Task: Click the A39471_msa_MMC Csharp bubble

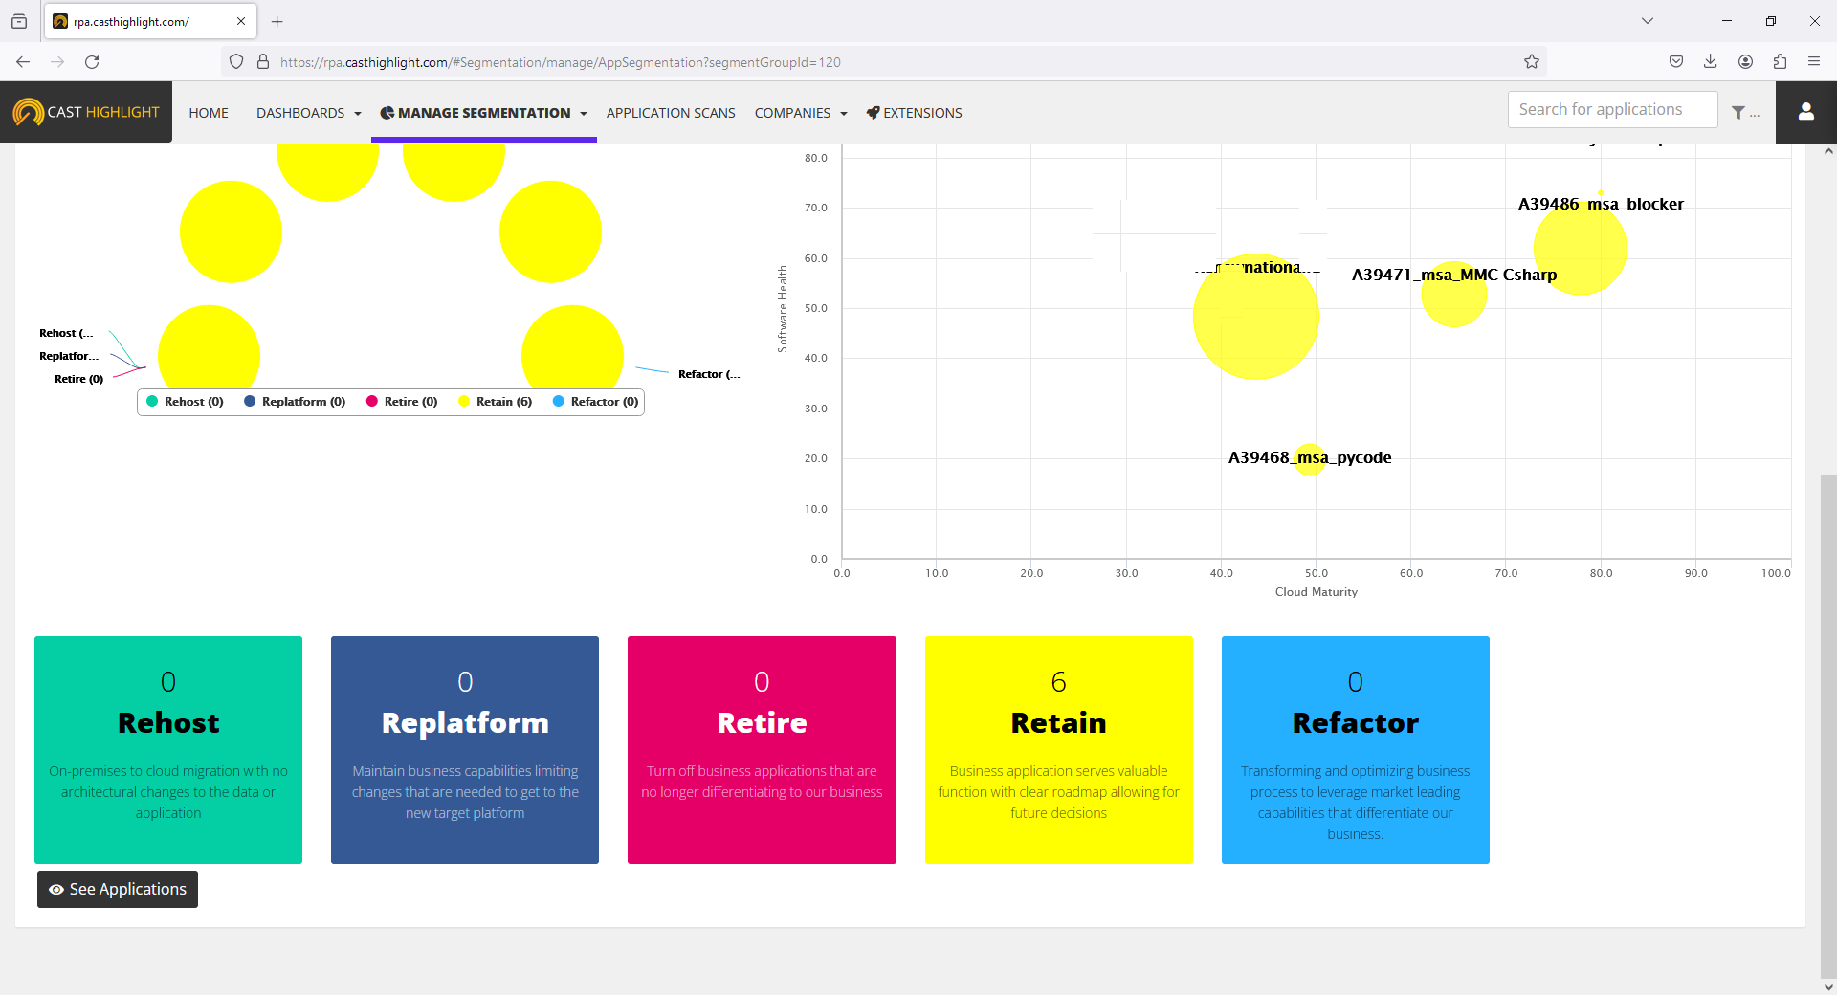Action: pyautogui.click(x=1454, y=294)
